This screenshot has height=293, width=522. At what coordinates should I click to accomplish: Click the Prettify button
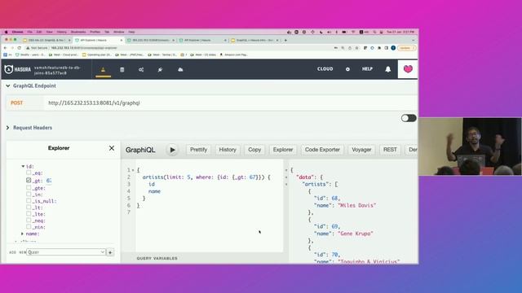[x=198, y=150]
